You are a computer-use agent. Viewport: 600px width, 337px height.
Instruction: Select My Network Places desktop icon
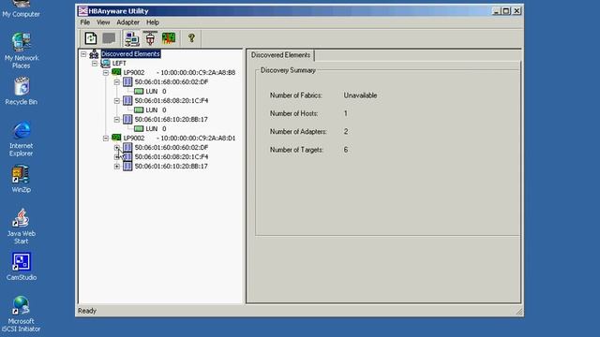[x=22, y=51]
